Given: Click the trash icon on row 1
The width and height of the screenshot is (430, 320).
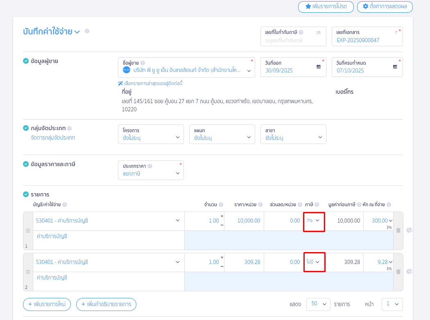Looking at the screenshot, I should point(398,230).
